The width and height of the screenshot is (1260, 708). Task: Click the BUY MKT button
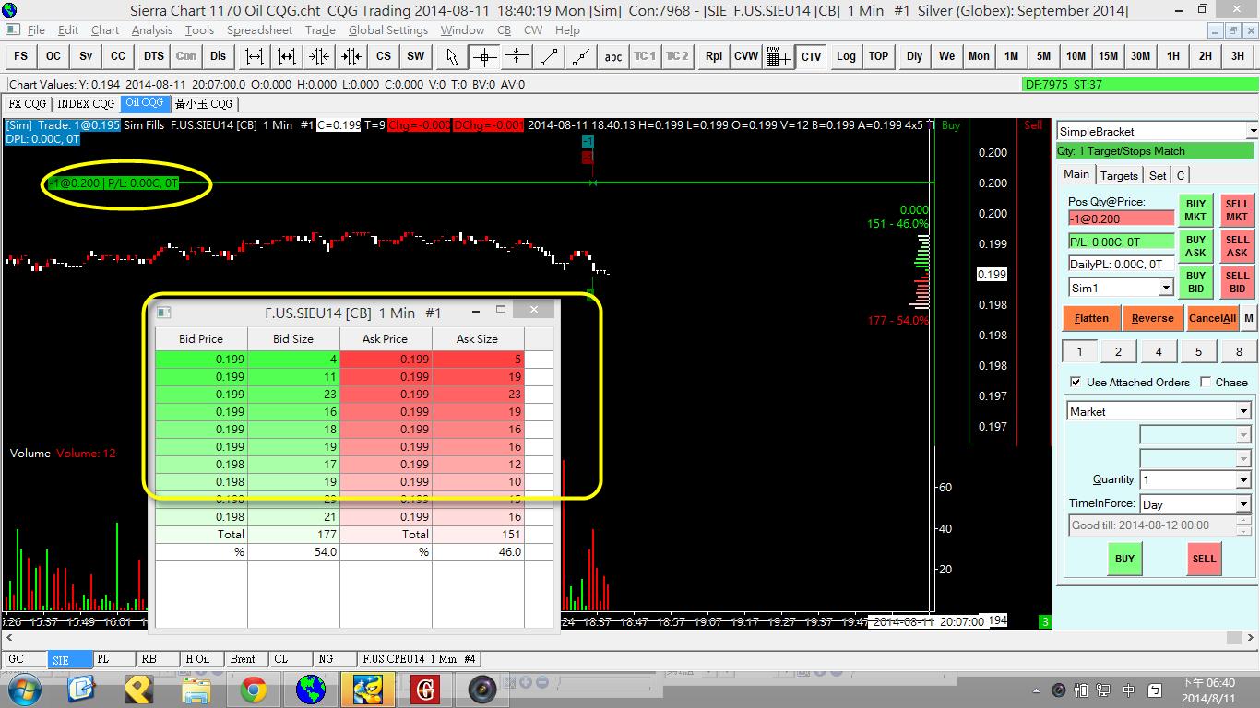click(x=1195, y=210)
